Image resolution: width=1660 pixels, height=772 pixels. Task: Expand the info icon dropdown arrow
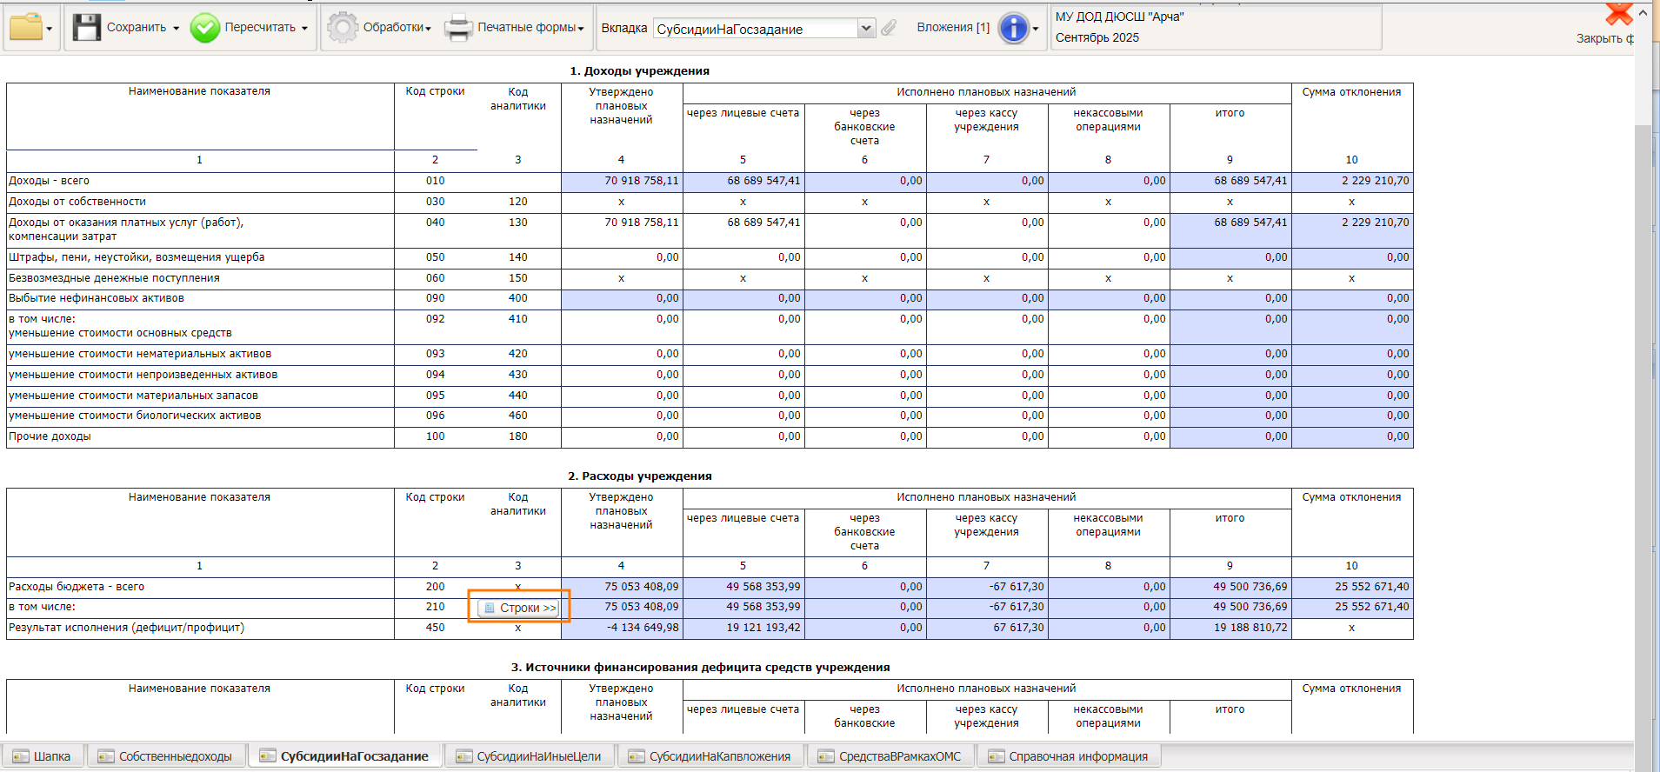pyautogui.click(x=1036, y=29)
